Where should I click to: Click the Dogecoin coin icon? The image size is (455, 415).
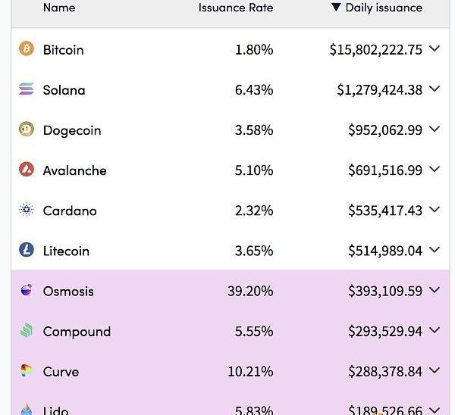click(x=27, y=129)
